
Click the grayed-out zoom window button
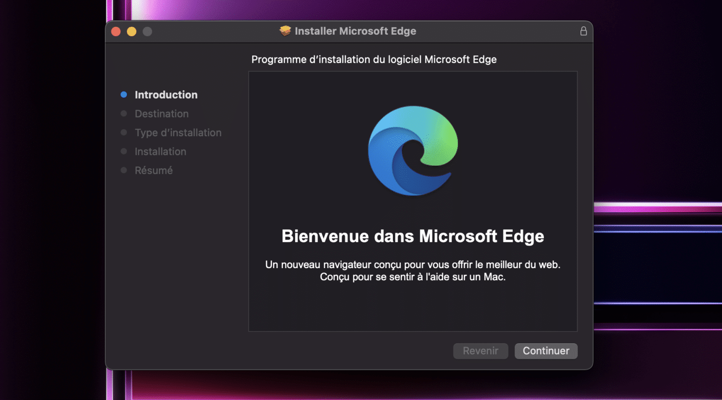(147, 31)
